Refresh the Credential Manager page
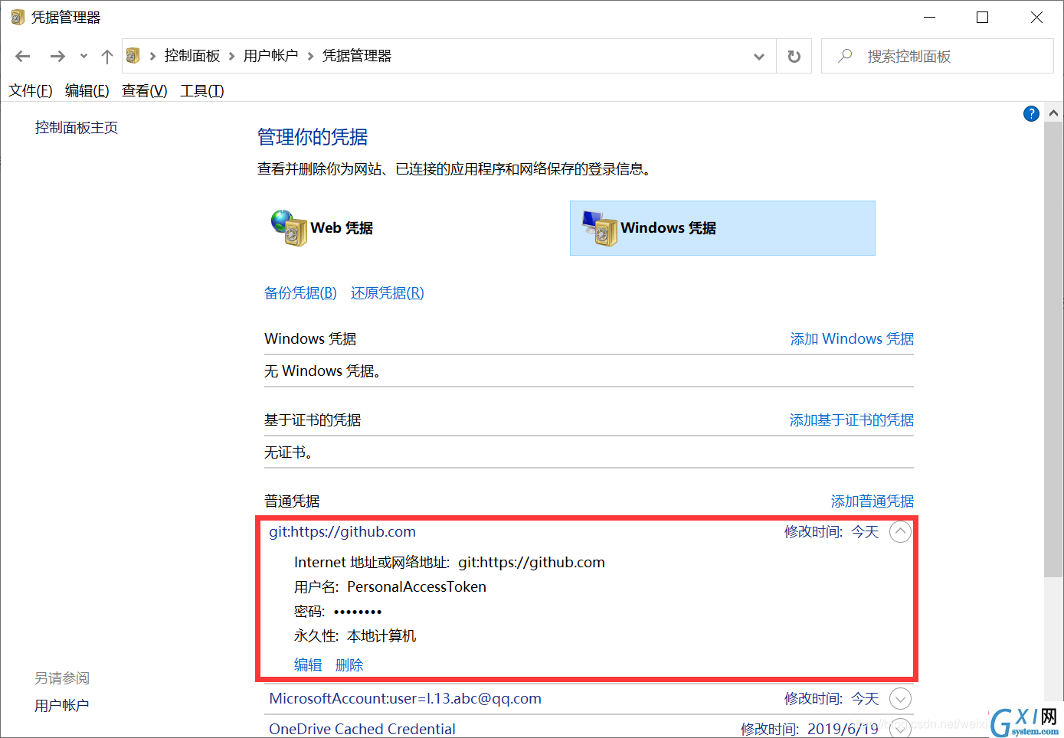This screenshot has height=738, width=1064. coord(794,56)
